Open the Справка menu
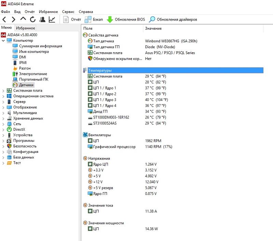This screenshot has height=241, width=273. [86, 12]
